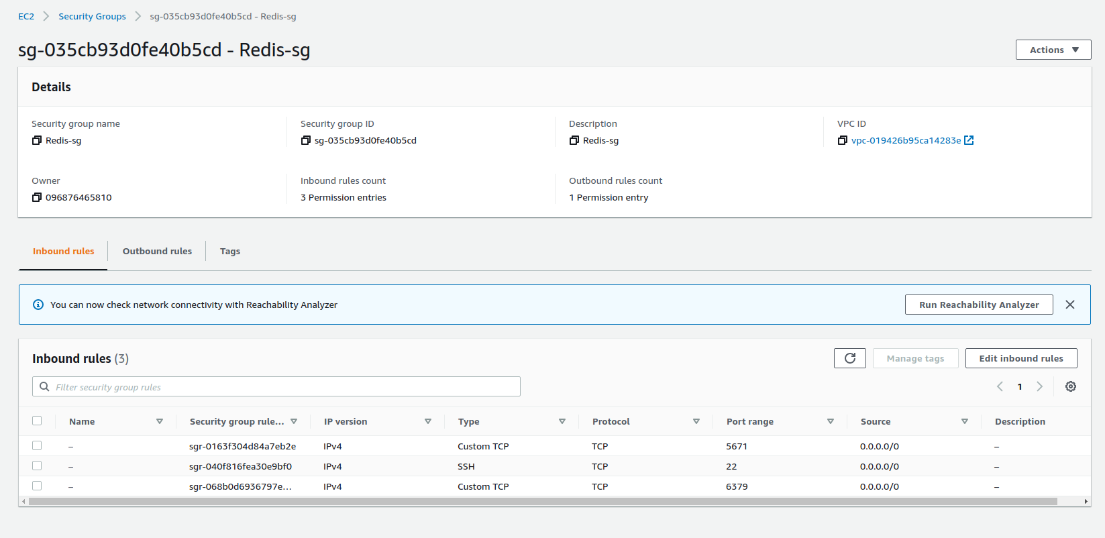
Task: Select the SSH rule checkbox
Action: point(37,466)
